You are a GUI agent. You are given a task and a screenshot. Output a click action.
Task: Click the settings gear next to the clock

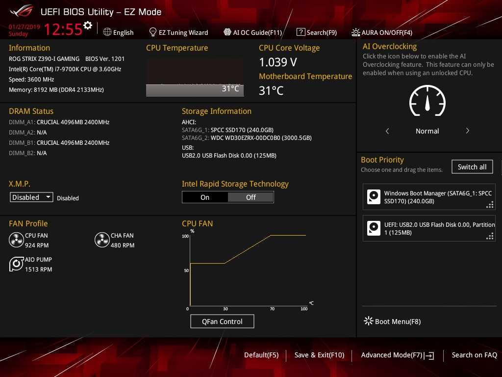(x=88, y=26)
